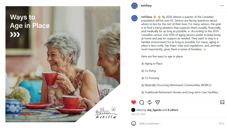Submit comment with the Post button
Image resolution: width=227 pixels, height=128 pixels.
[x=221, y=124]
